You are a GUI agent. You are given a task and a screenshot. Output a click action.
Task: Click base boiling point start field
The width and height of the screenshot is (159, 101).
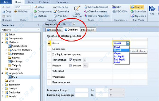click(x=81, y=95)
